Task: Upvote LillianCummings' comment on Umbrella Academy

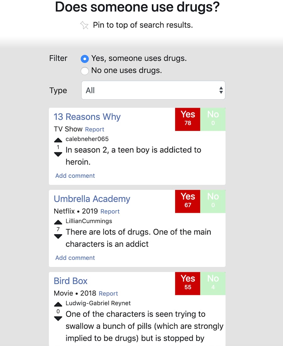Action: tap(58, 222)
